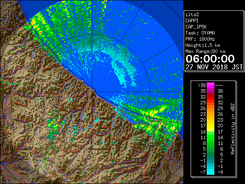Click the 'Max Range:80 km' line
This screenshot has height=184, width=245.
click(x=205, y=51)
